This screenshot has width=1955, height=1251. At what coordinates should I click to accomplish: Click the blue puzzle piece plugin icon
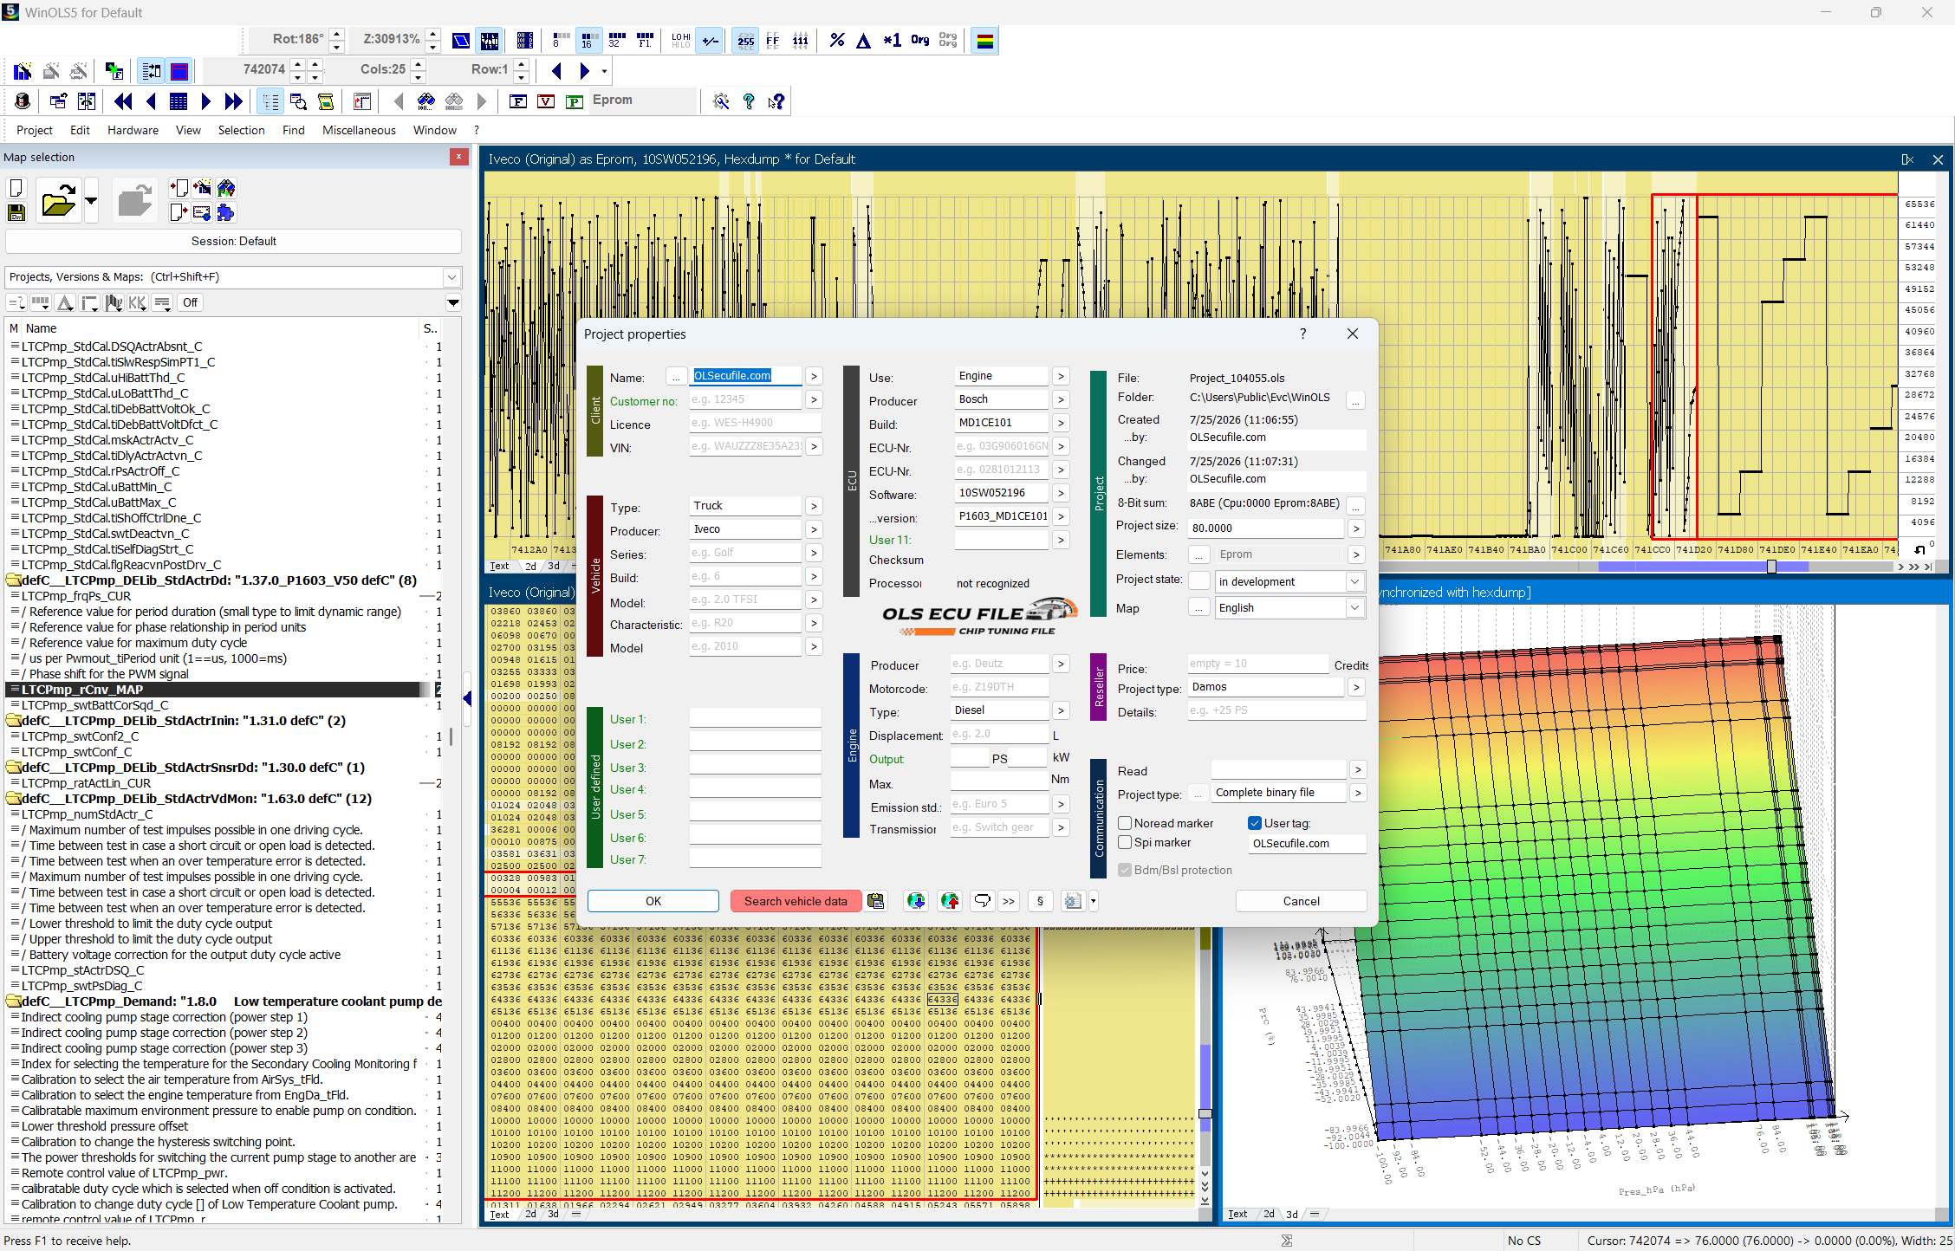pyautogui.click(x=226, y=212)
